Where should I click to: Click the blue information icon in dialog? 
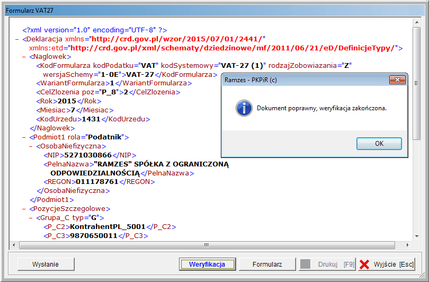coord(244,108)
